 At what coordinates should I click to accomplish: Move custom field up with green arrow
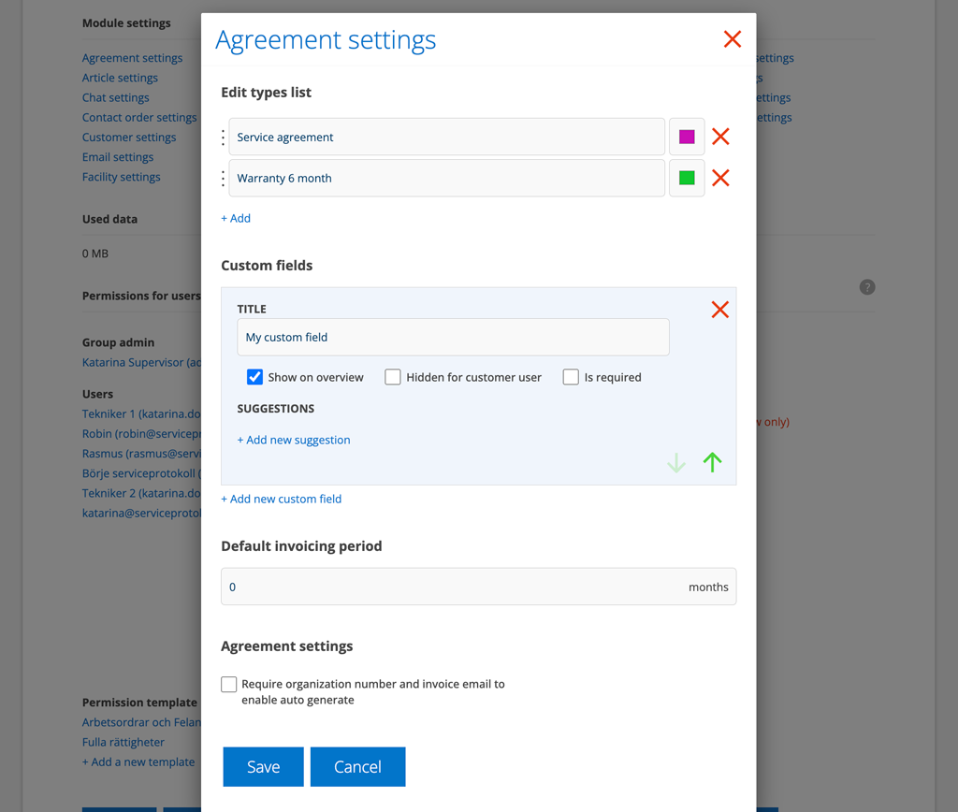(x=712, y=462)
